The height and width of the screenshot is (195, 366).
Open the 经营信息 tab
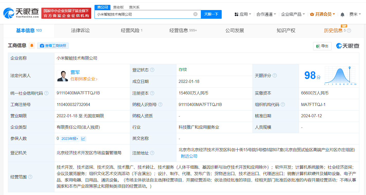click(183, 31)
